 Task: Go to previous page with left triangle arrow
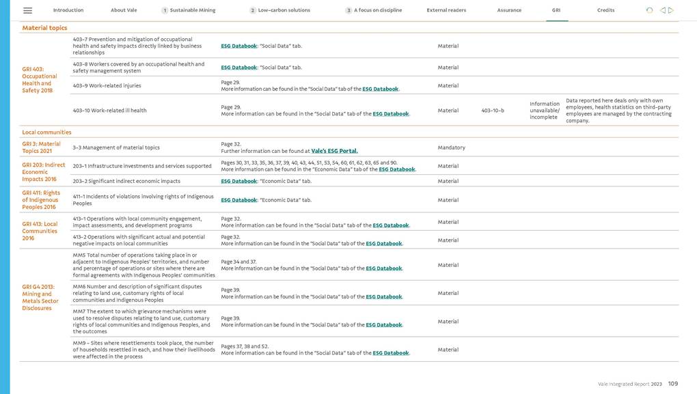[x=662, y=10]
